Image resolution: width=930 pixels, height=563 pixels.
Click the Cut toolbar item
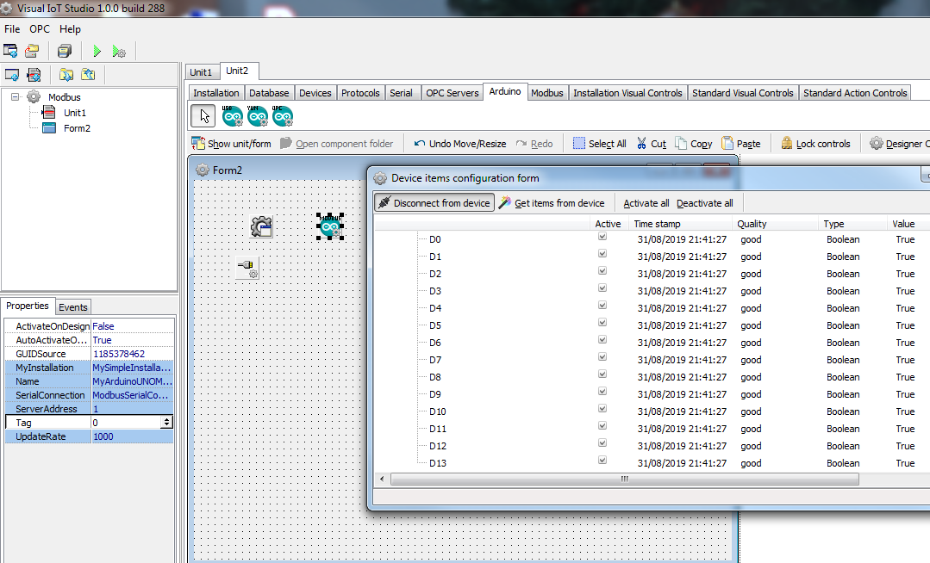(652, 144)
